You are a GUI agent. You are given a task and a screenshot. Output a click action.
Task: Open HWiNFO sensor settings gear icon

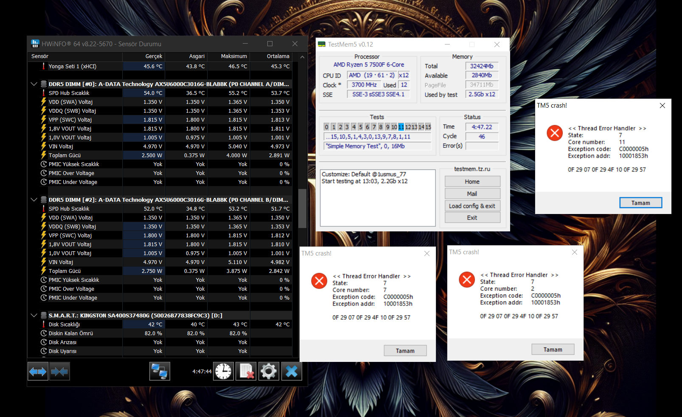tap(269, 372)
